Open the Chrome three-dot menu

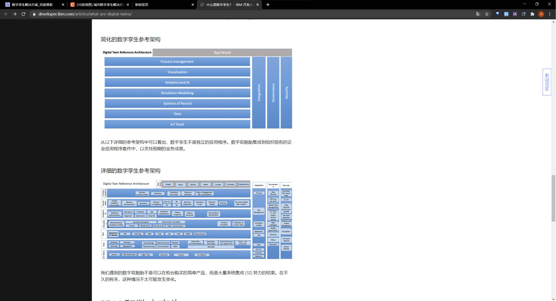coord(550,14)
